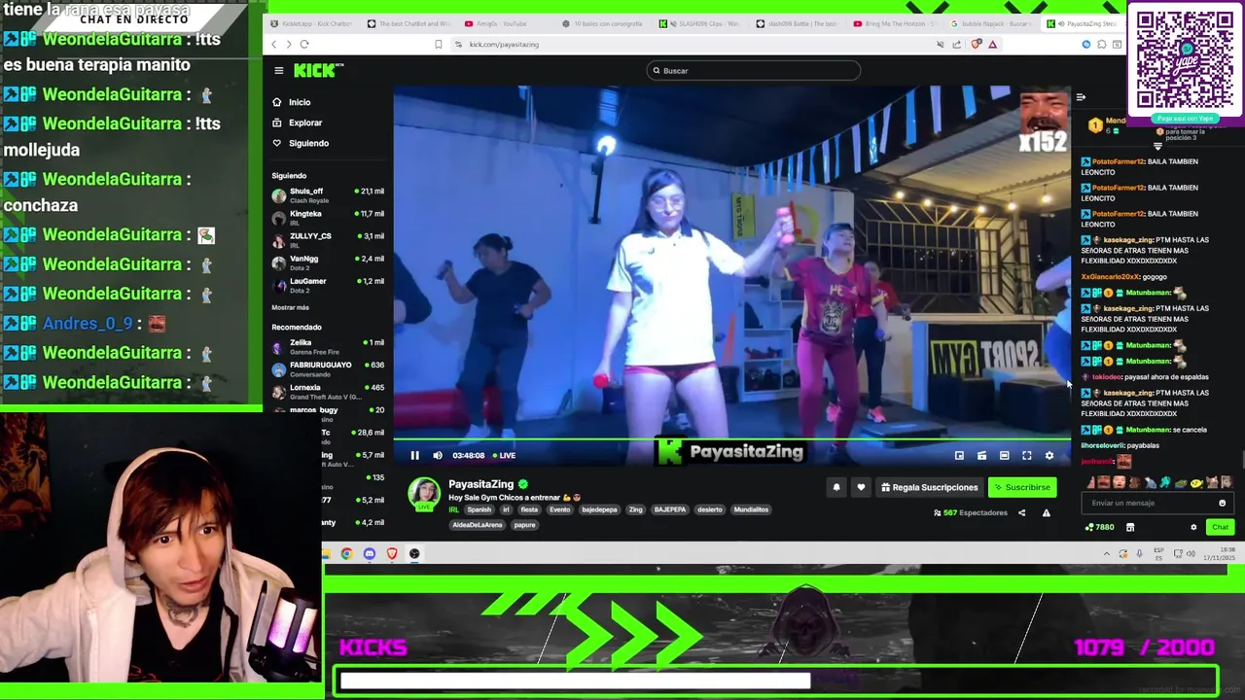
Task: Go back in browser
Action: [x=274, y=44]
